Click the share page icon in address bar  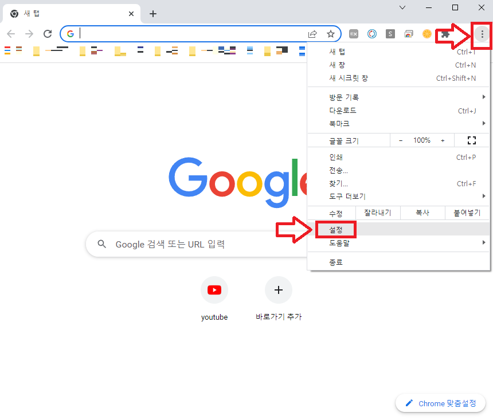click(x=312, y=34)
